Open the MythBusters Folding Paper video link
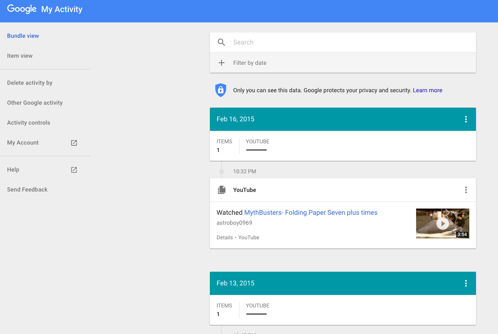This screenshot has height=334, width=498. click(311, 212)
